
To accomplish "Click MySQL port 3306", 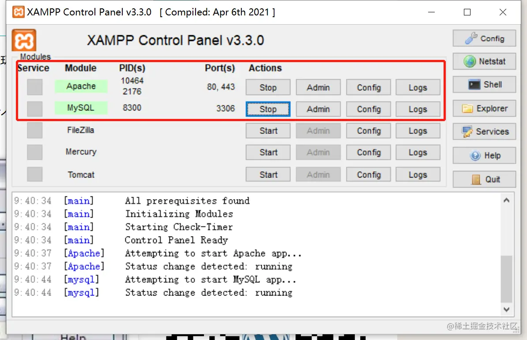I will pos(226,108).
